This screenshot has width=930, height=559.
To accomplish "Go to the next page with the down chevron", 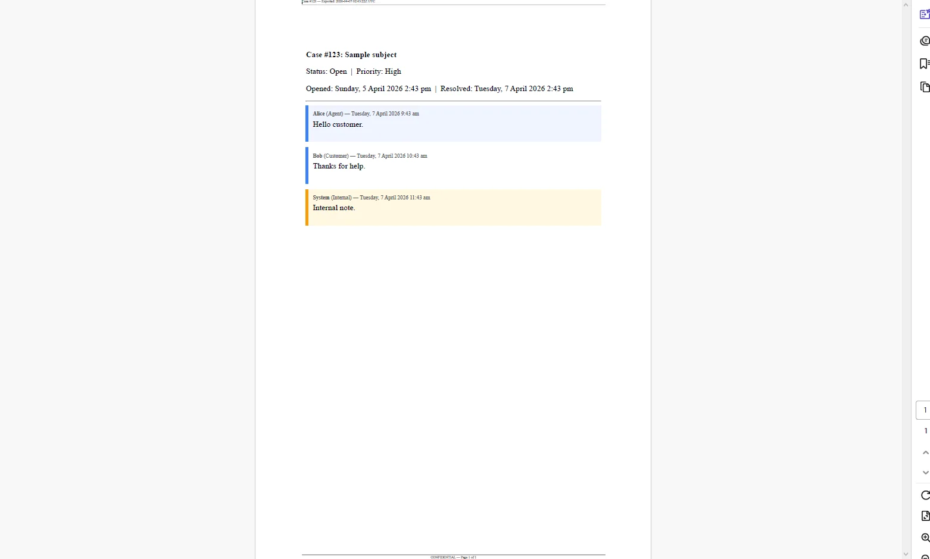I will point(925,473).
